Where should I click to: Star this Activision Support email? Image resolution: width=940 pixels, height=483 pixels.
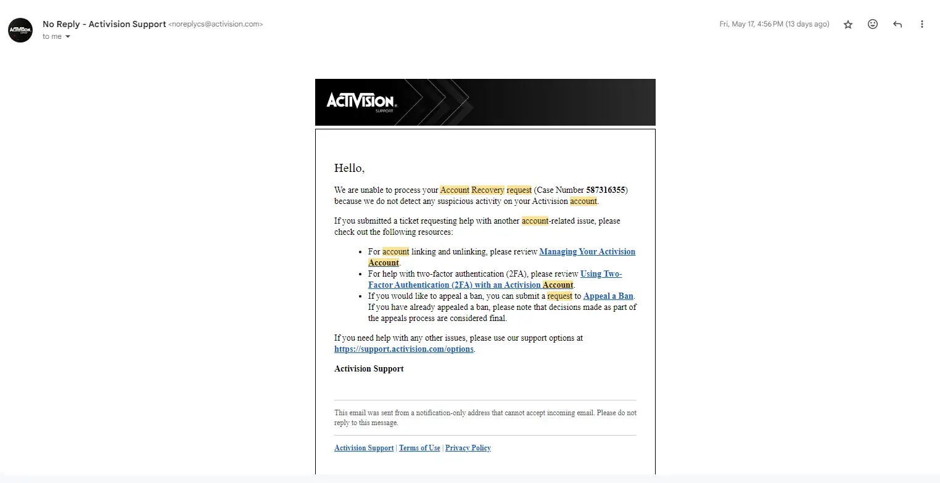click(848, 25)
